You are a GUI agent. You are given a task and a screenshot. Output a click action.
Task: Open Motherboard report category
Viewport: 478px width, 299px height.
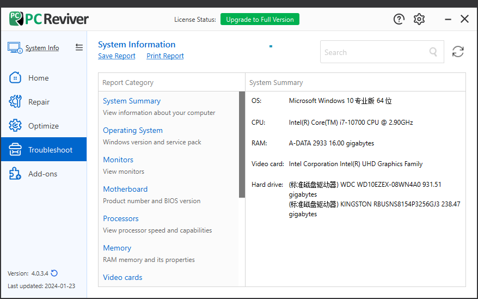(125, 189)
